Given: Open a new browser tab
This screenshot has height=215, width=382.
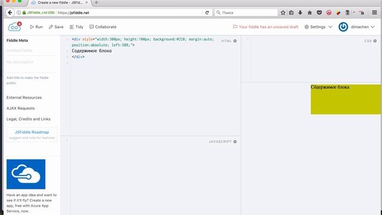Looking at the screenshot, I should tap(96, 2).
